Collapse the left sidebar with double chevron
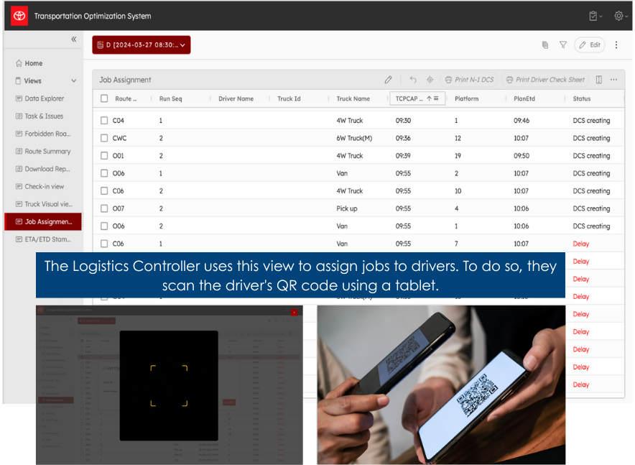This screenshot has height=465, width=635. [x=74, y=39]
